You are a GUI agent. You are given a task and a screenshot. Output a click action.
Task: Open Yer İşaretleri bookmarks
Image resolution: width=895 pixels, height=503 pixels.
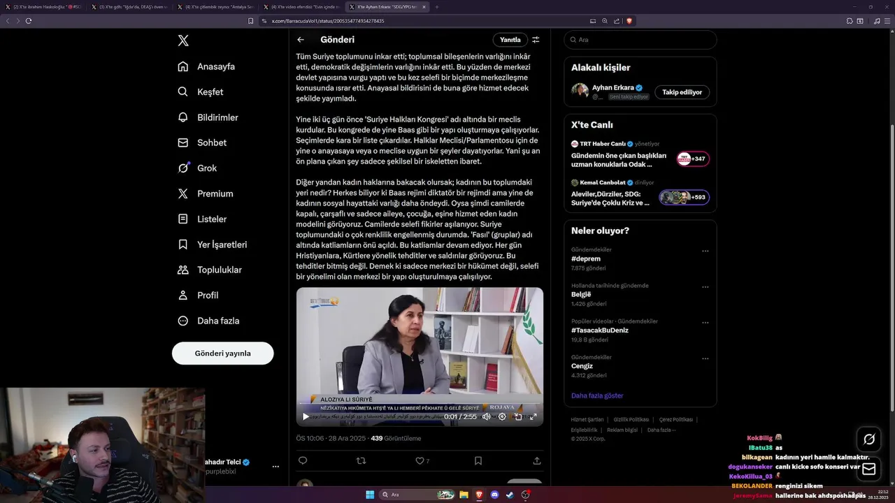point(212,245)
